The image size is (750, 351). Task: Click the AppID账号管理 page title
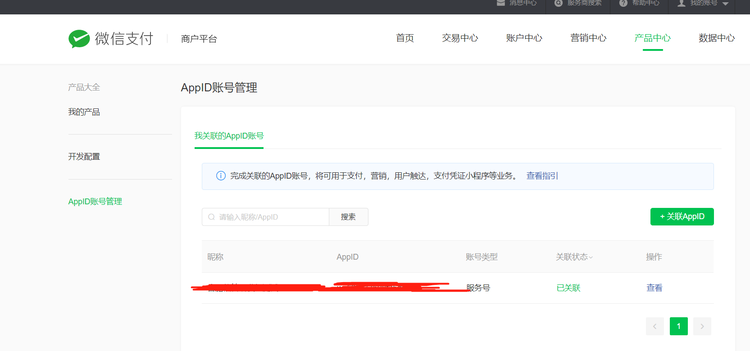click(x=219, y=88)
